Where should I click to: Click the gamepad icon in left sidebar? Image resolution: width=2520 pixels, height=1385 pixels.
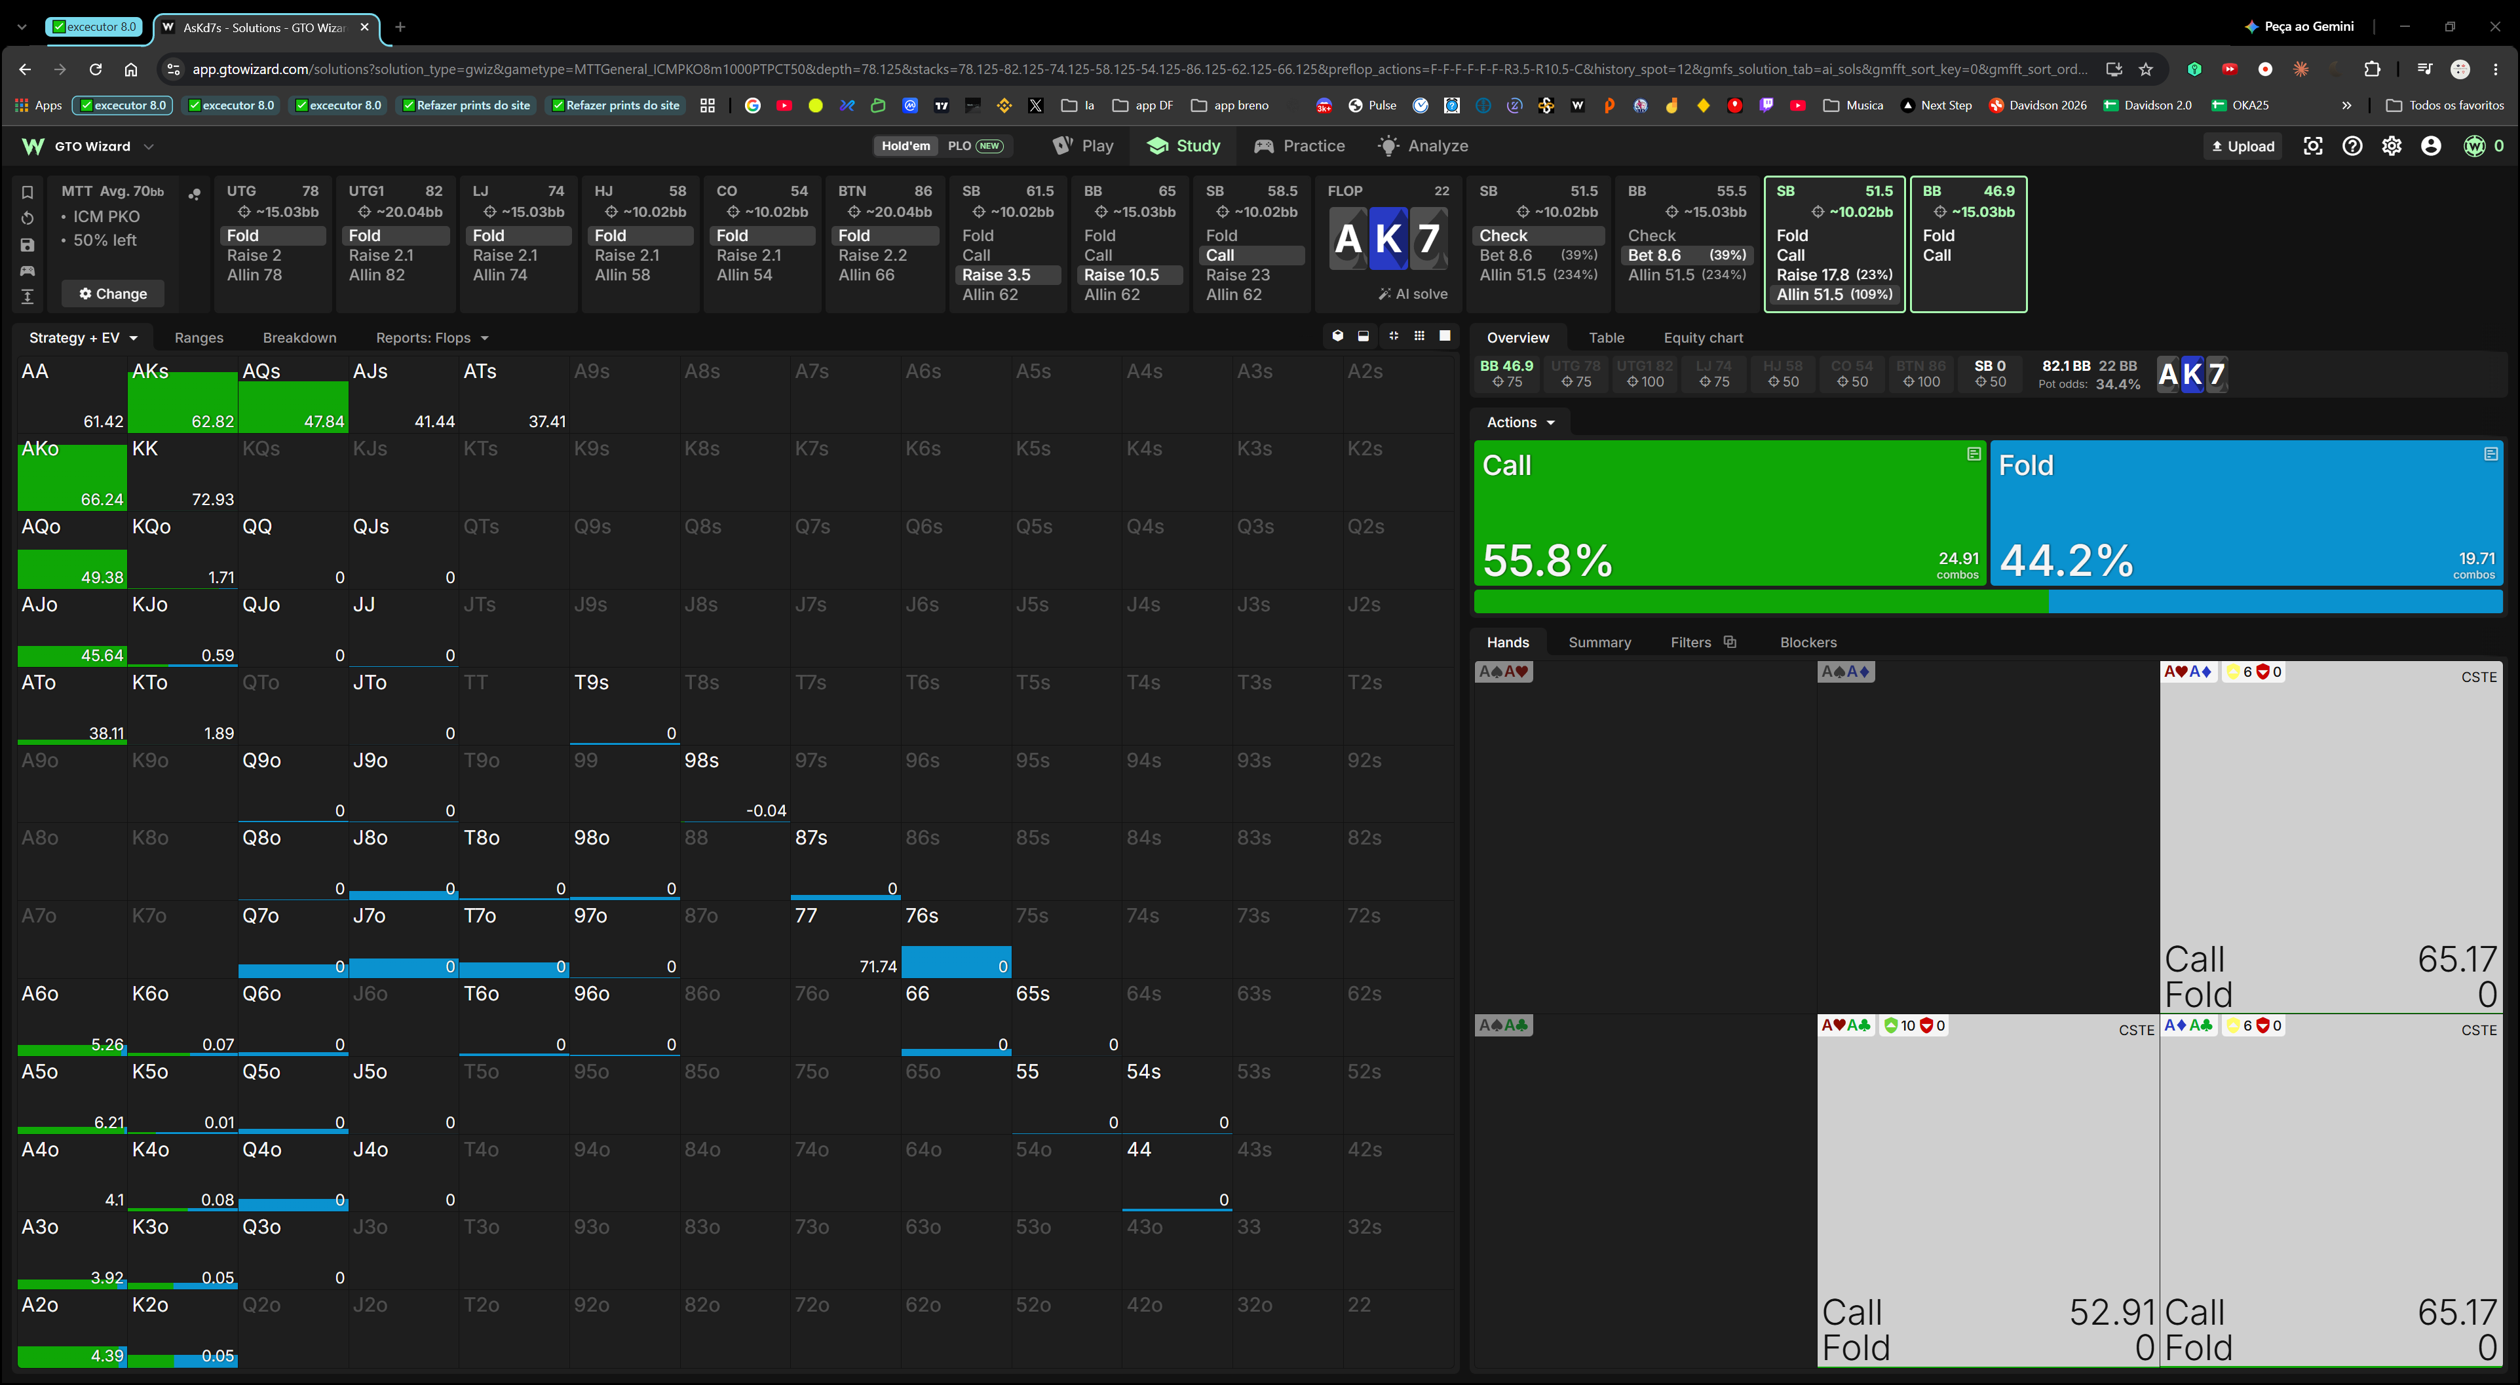tap(28, 271)
